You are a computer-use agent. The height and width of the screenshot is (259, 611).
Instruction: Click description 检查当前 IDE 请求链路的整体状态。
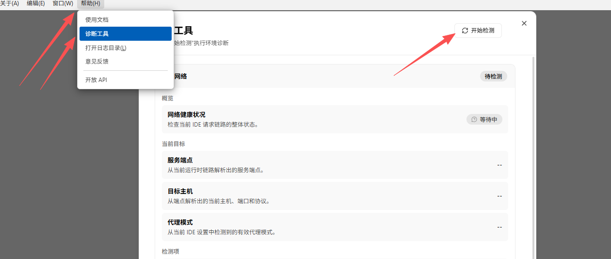point(213,125)
